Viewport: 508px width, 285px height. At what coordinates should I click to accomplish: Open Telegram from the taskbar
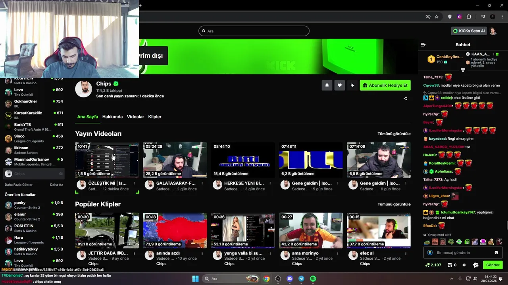(x=301, y=279)
